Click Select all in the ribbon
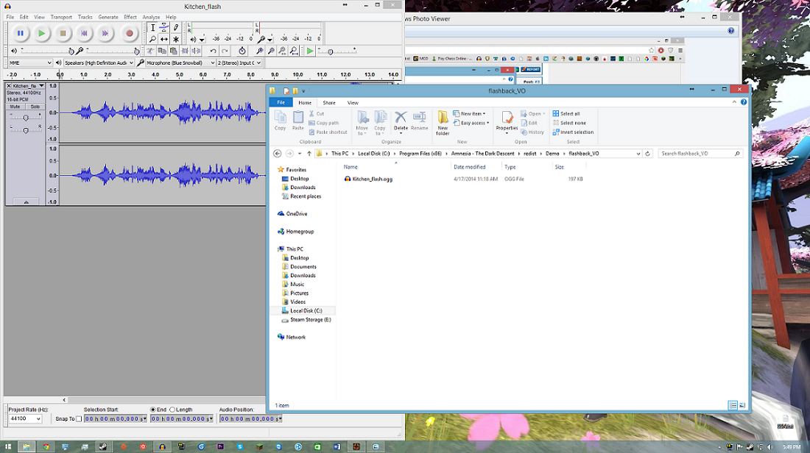 pyautogui.click(x=566, y=114)
